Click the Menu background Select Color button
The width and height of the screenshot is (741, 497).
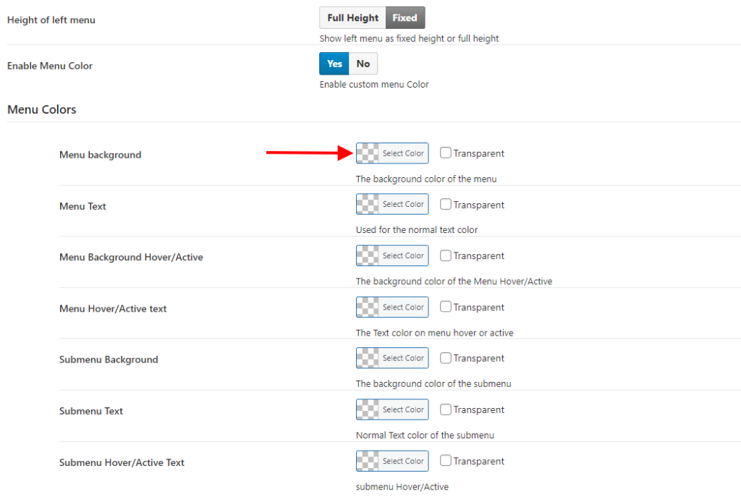[x=403, y=153]
